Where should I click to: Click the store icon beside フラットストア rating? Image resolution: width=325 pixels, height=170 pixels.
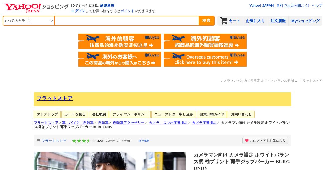tap(38, 141)
